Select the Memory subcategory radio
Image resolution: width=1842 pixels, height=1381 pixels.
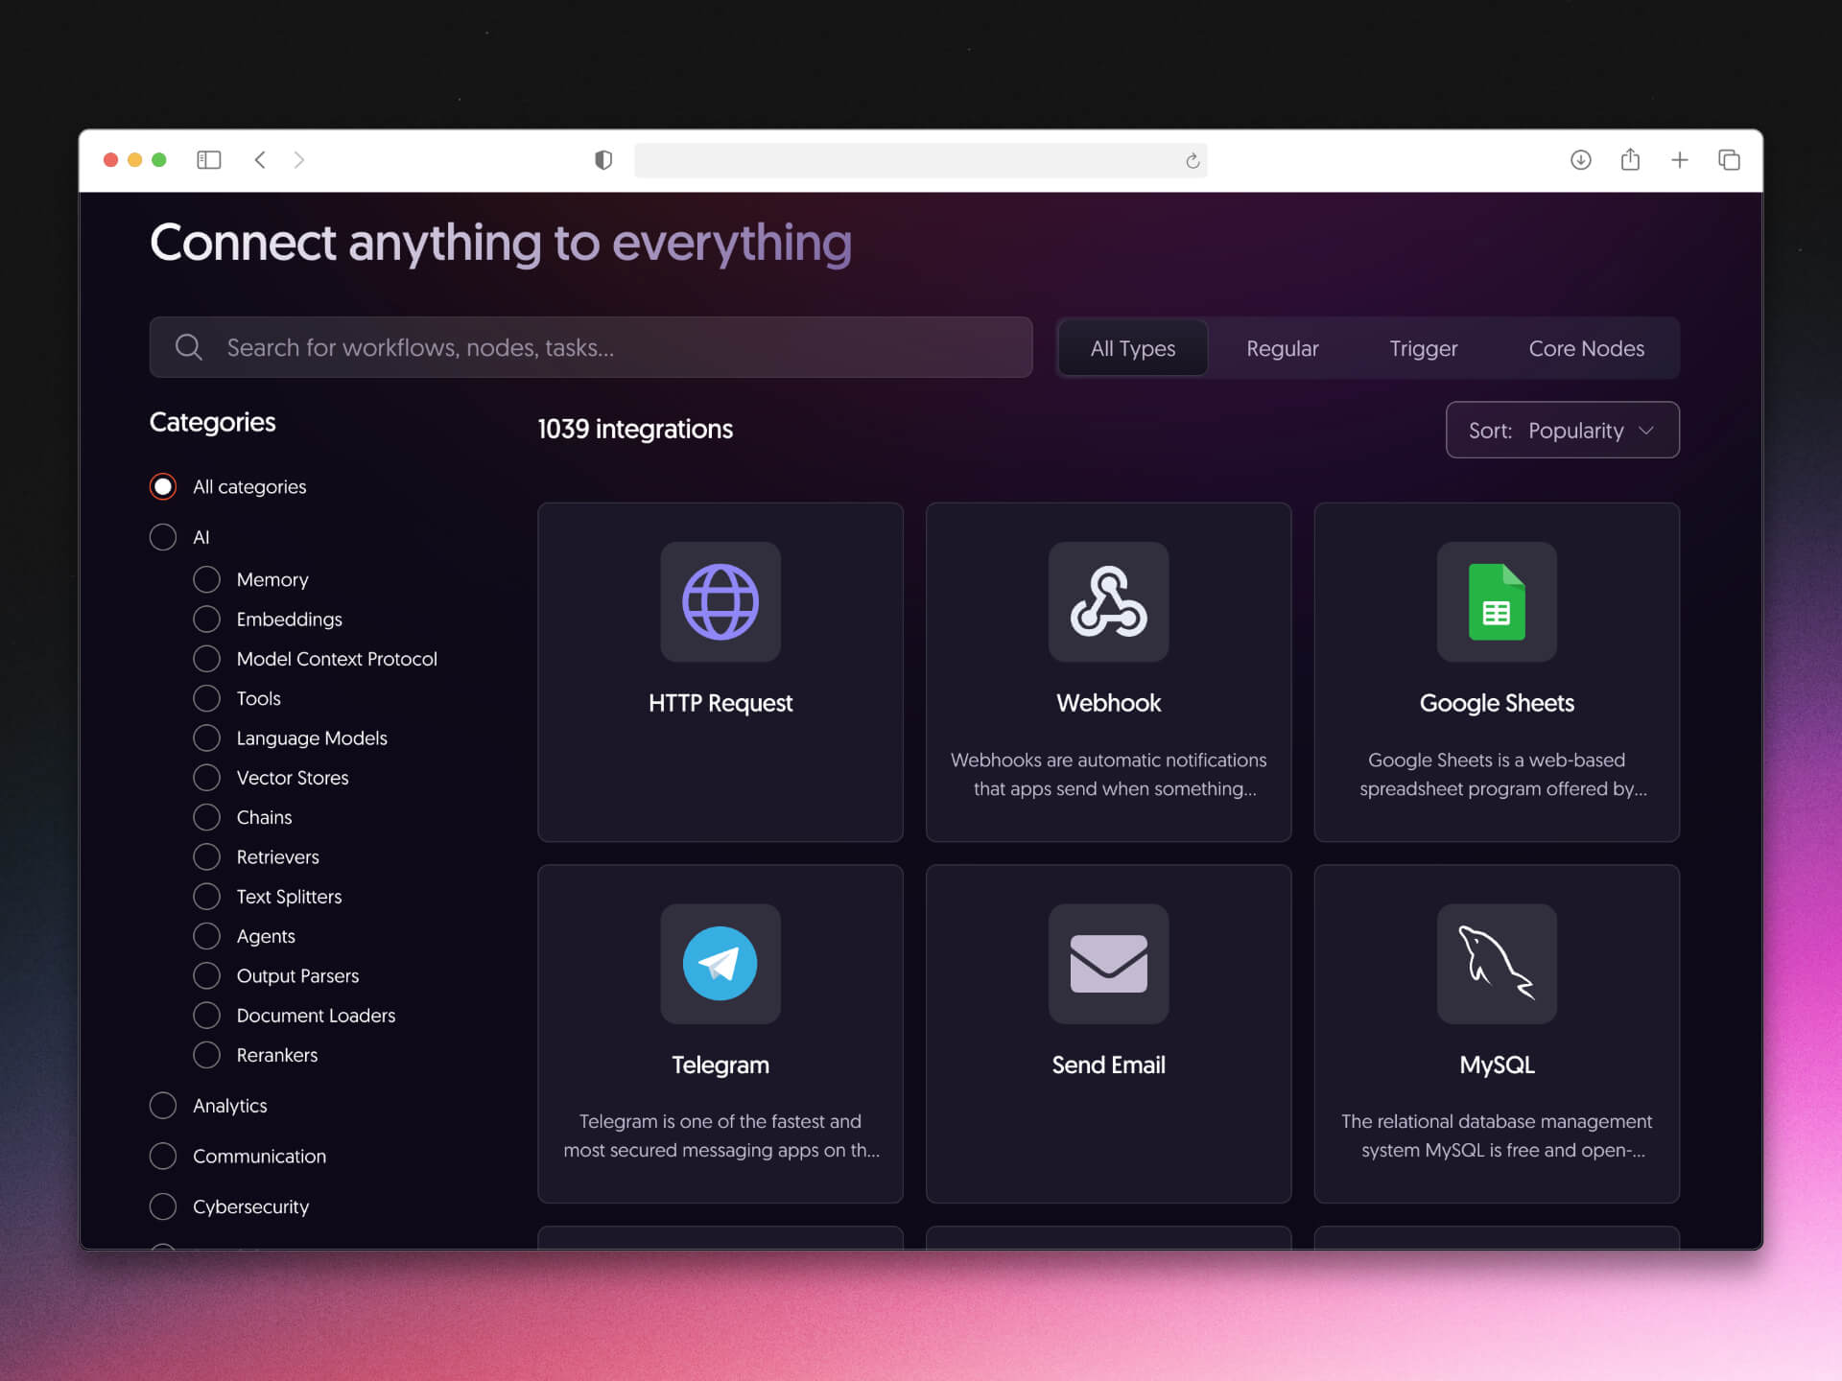(206, 579)
